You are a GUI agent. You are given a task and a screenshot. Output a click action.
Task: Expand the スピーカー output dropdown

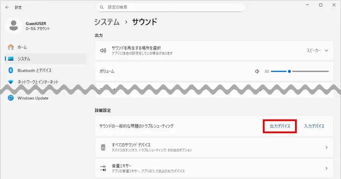(x=317, y=50)
